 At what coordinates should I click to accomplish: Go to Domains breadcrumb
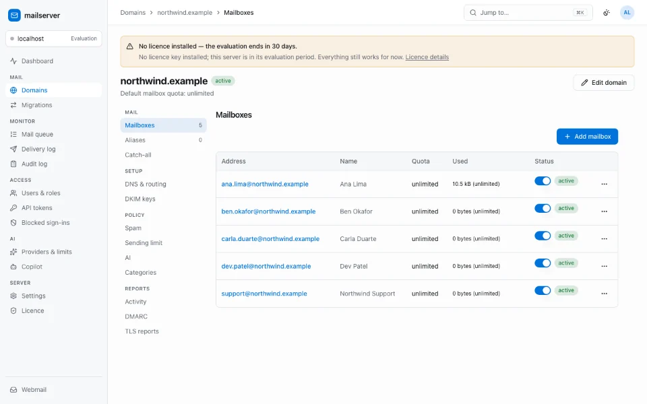(133, 13)
